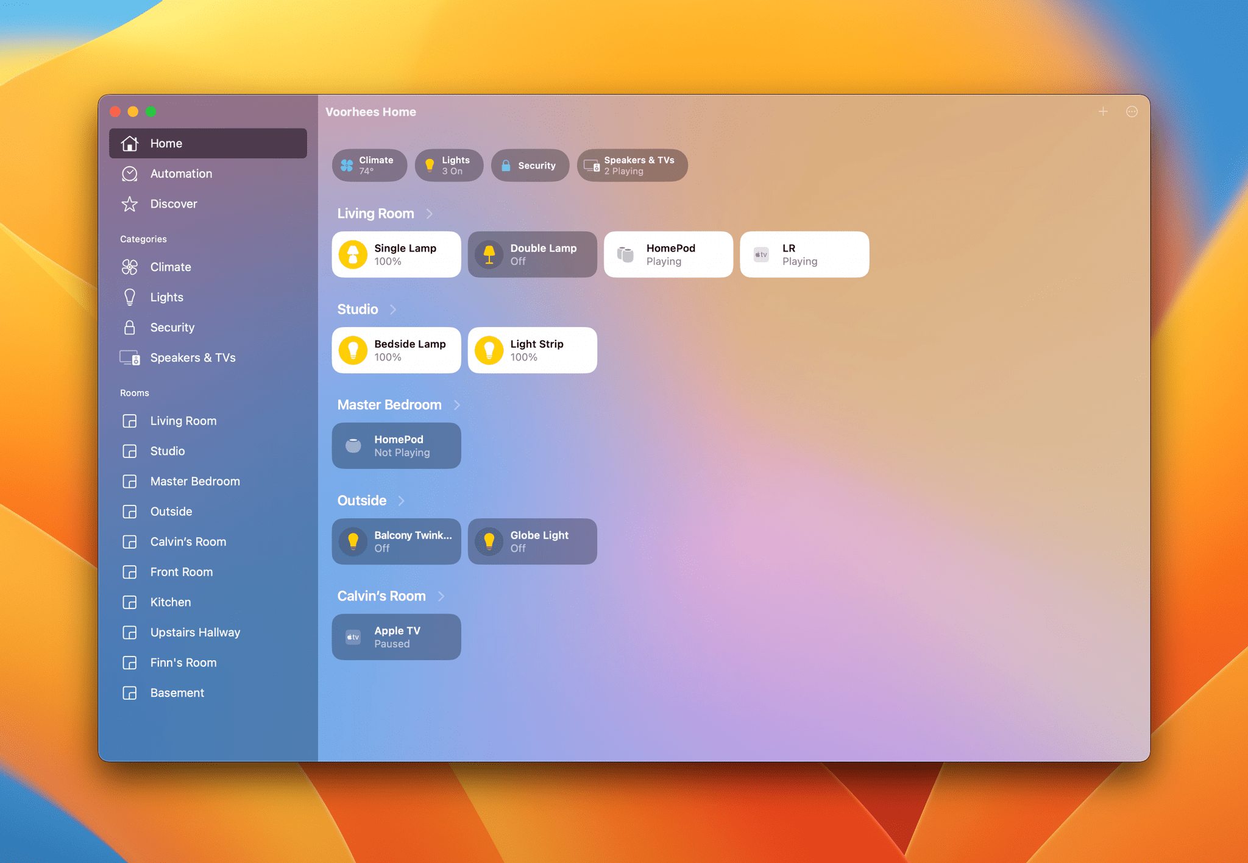The height and width of the screenshot is (863, 1248).
Task: Select the Climate category icon
Action: (x=130, y=267)
